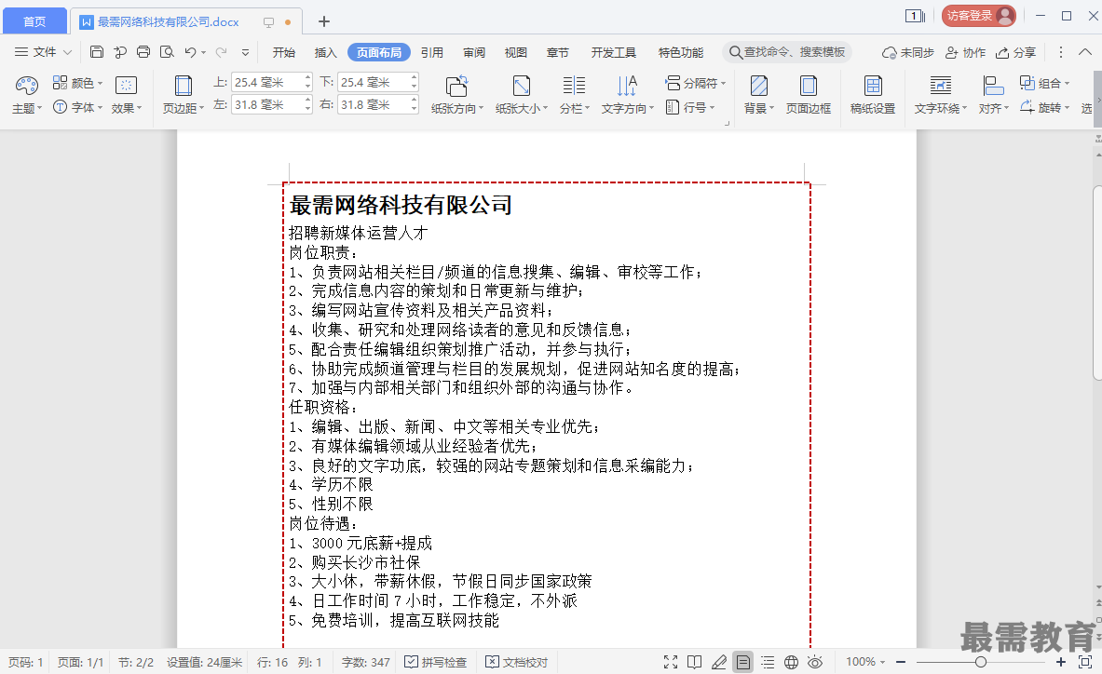1102x674 pixels.
Task: Click the Columns (分栏) icon
Action: click(574, 86)
